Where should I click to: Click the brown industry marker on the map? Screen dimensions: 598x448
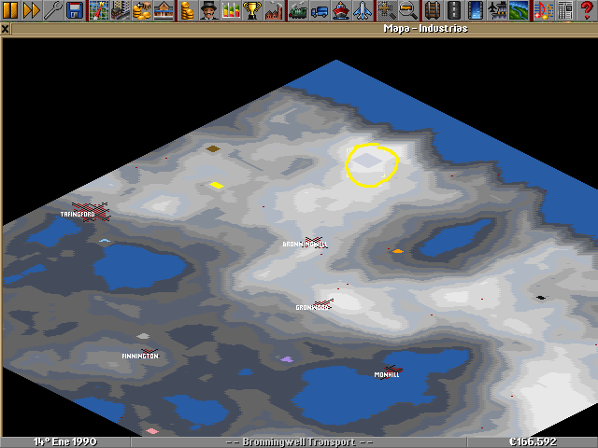pyautogui.click(x=213, y=148)
